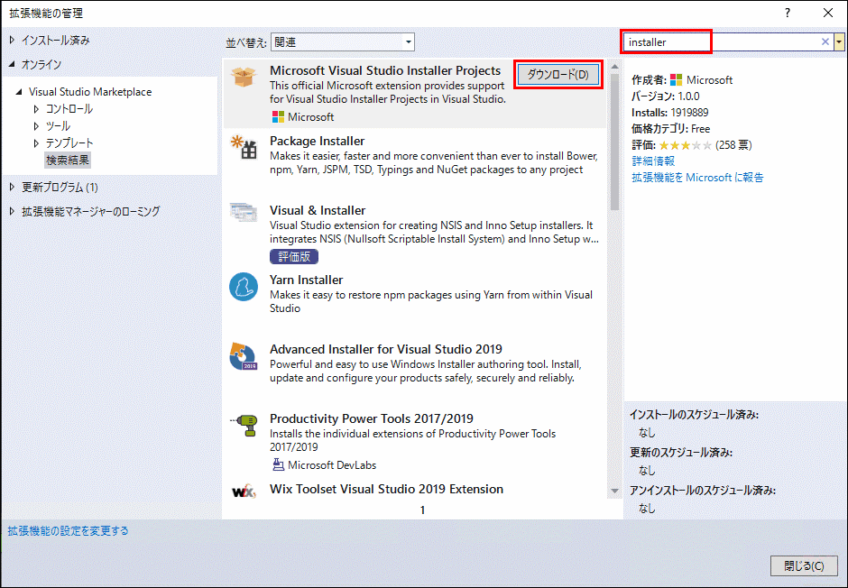Click 拡張機能を Microsoft に報告 link
This screenshot has height=588, width=848.
pos(697,178)
